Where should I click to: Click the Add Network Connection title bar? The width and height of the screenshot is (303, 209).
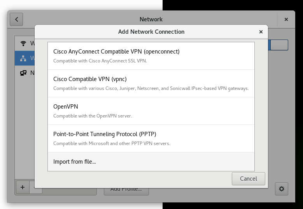pos(151,32)
